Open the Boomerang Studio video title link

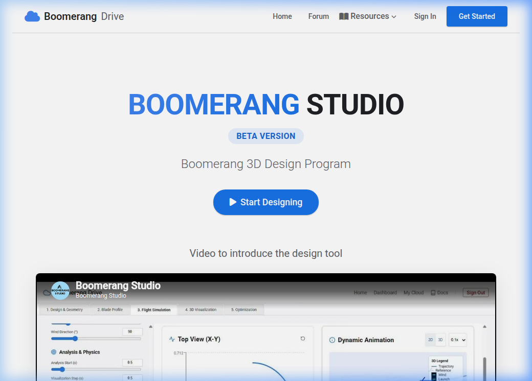(118, 285)
